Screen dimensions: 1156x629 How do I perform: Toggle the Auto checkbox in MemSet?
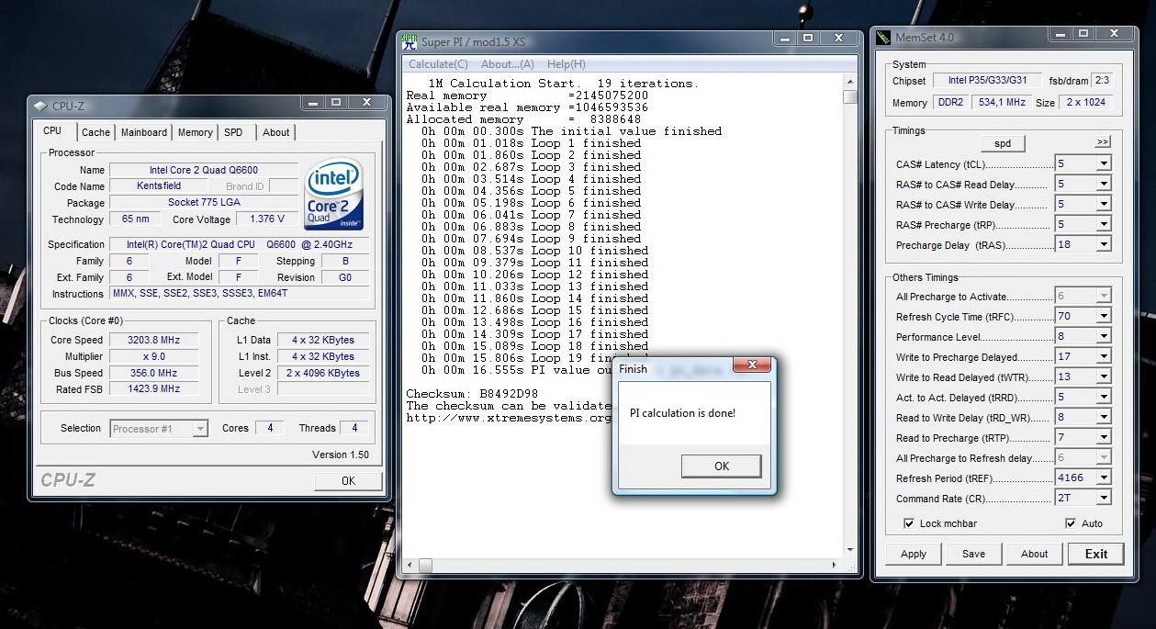pos(1071,523)
